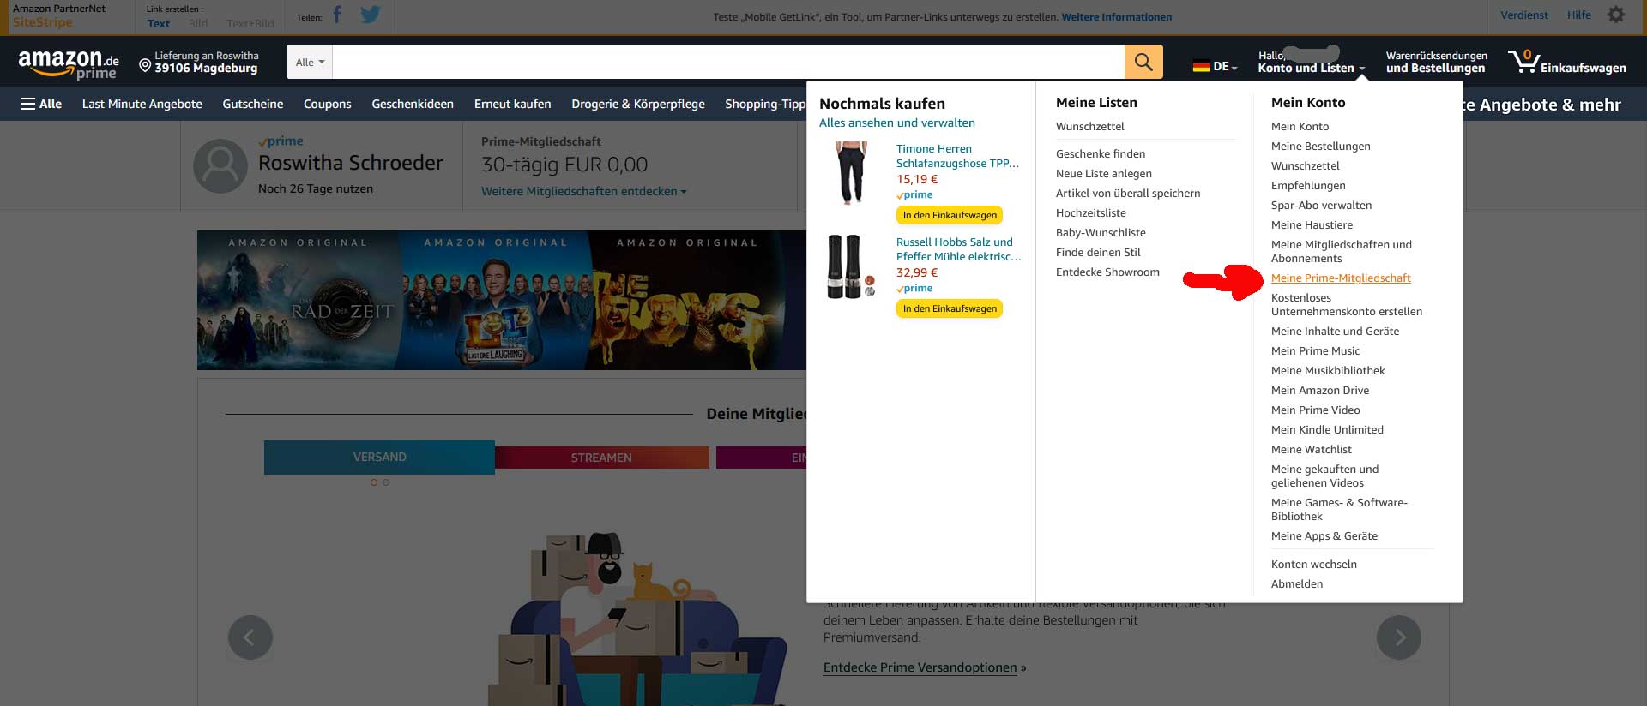The height and width of the screenshot is (706, 1647).
Task: Open Mein Konto link in menu
Action: pyautogui.click(x=1300, y=126)
